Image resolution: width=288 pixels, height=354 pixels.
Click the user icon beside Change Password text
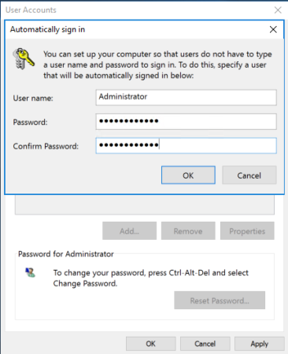coord(30,273)
